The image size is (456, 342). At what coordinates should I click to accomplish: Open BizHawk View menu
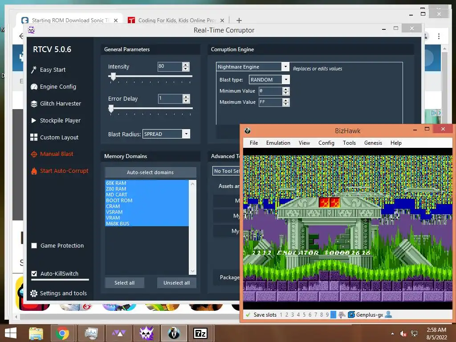tap(304, 143)
